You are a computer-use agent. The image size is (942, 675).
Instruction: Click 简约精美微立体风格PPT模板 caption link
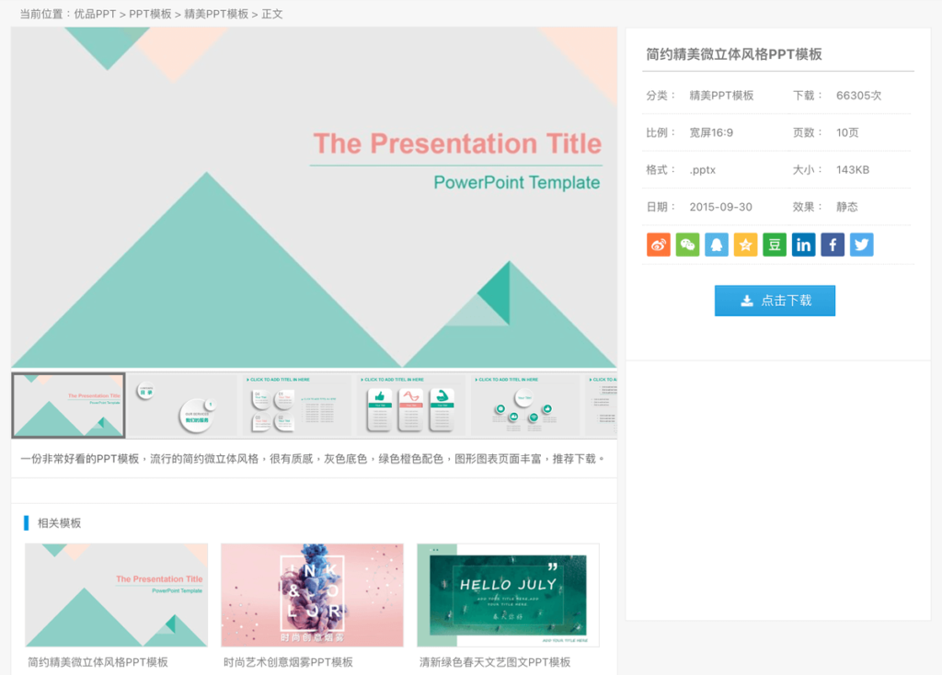pyautogui.click(x=98, y=662)
